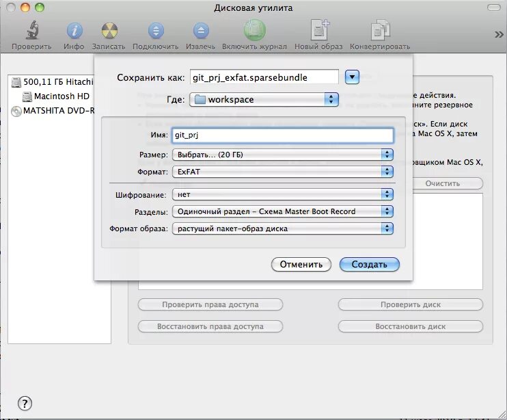
Task: Click the Восстановить диск button
Action: pyautogui.click(x=411, y=326)
